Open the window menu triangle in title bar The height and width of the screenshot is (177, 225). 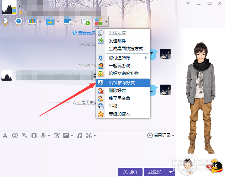tap(188, 4)
